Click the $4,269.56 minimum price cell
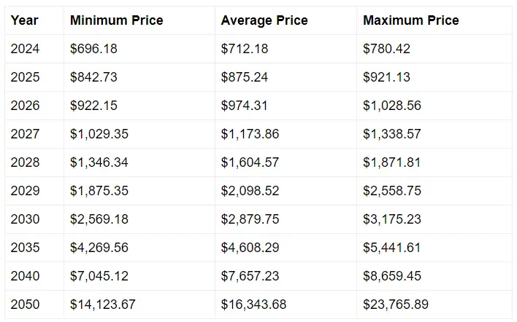Image resolution: width=517 pixels, height=322 pixels. pyautogui.click(x=99, y=248)
